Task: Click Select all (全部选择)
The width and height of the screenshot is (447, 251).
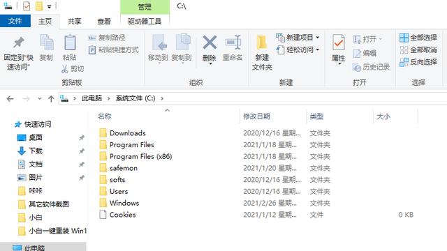Action: click(418, 38)
